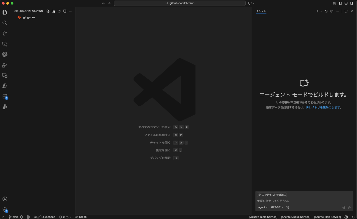Open the configure tools icon in chat
This screenshot has height=219, width=357.
[x=288, y=207]
